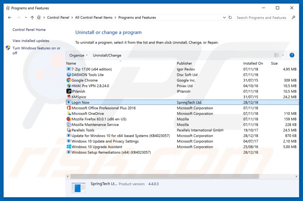Click the DAEMON Tools Lite icon
303x201 pixels.
pos(69,75)
